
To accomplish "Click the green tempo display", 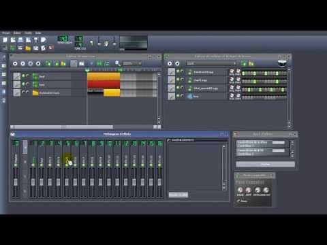I will [x=63, y=39].
